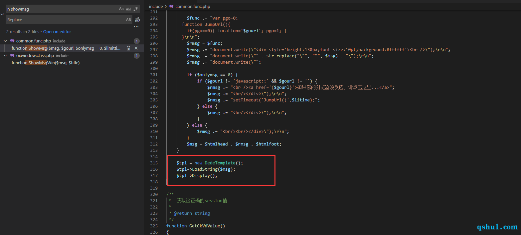Screen dimensions: 521x235
Task: Click the Open in editor link
Action: coord(57,32)
